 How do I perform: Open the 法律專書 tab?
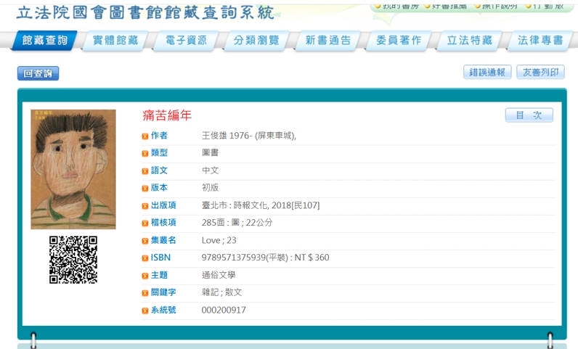tap(540, 41)
